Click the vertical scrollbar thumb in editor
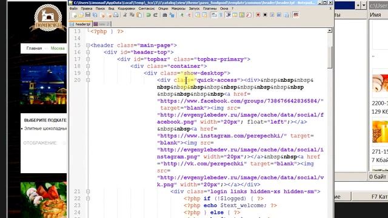The height and width of the screenshot is (218, 388). point(330,57)
